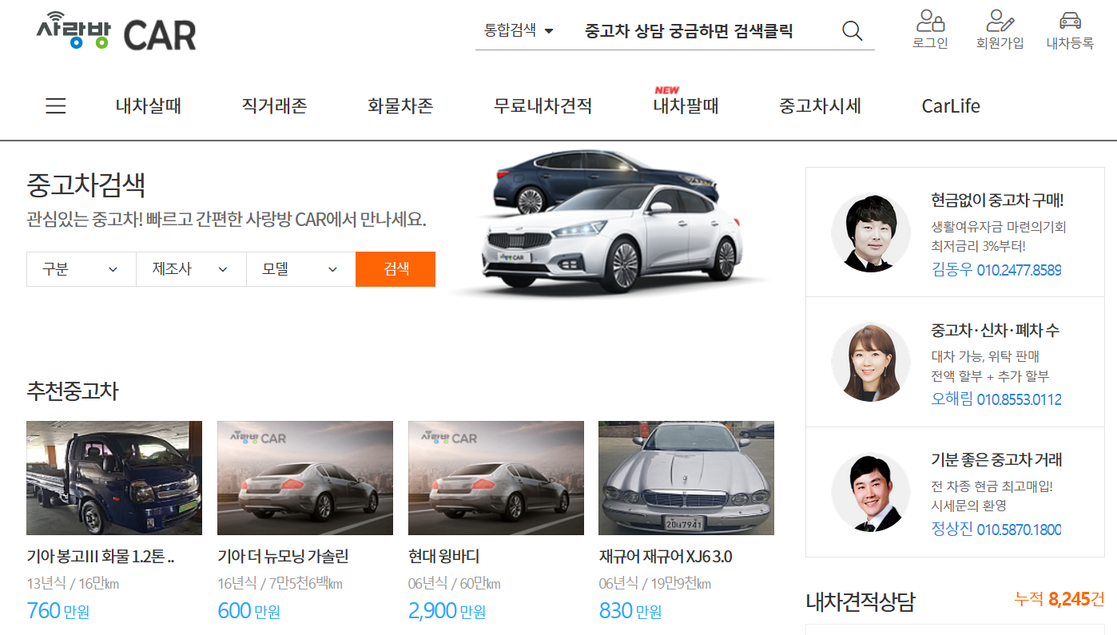
Task: Click the 06년식 / 60만km detail text
Action: point(454,584)
